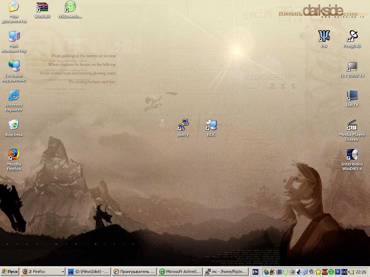Switch to the D:\Films\Idiot taskbar window
This screenshot has width=370, height=277.
click(88, 272)
